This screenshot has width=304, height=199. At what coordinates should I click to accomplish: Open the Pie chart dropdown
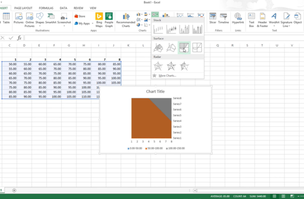pyautogui.click(x=139, y=25)
